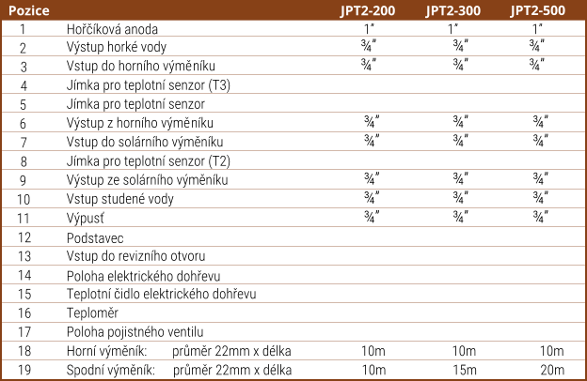The image size is (587, 381).
Task: Click 'Vstup studené vody' label
Action: point(120,199)
